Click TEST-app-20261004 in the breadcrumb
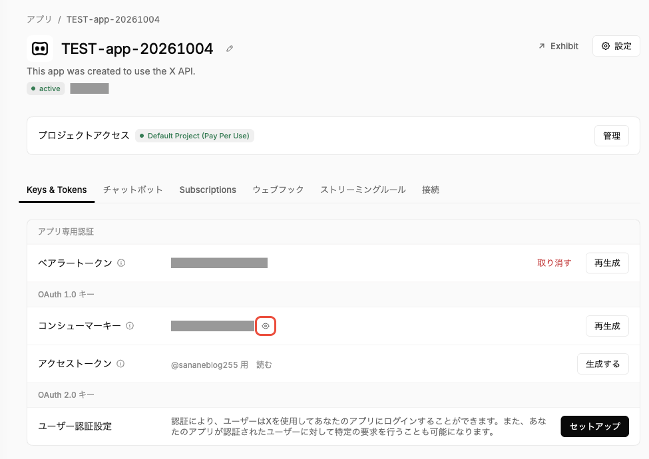Screen dimensions: 649x459 [x=113, y=19]
